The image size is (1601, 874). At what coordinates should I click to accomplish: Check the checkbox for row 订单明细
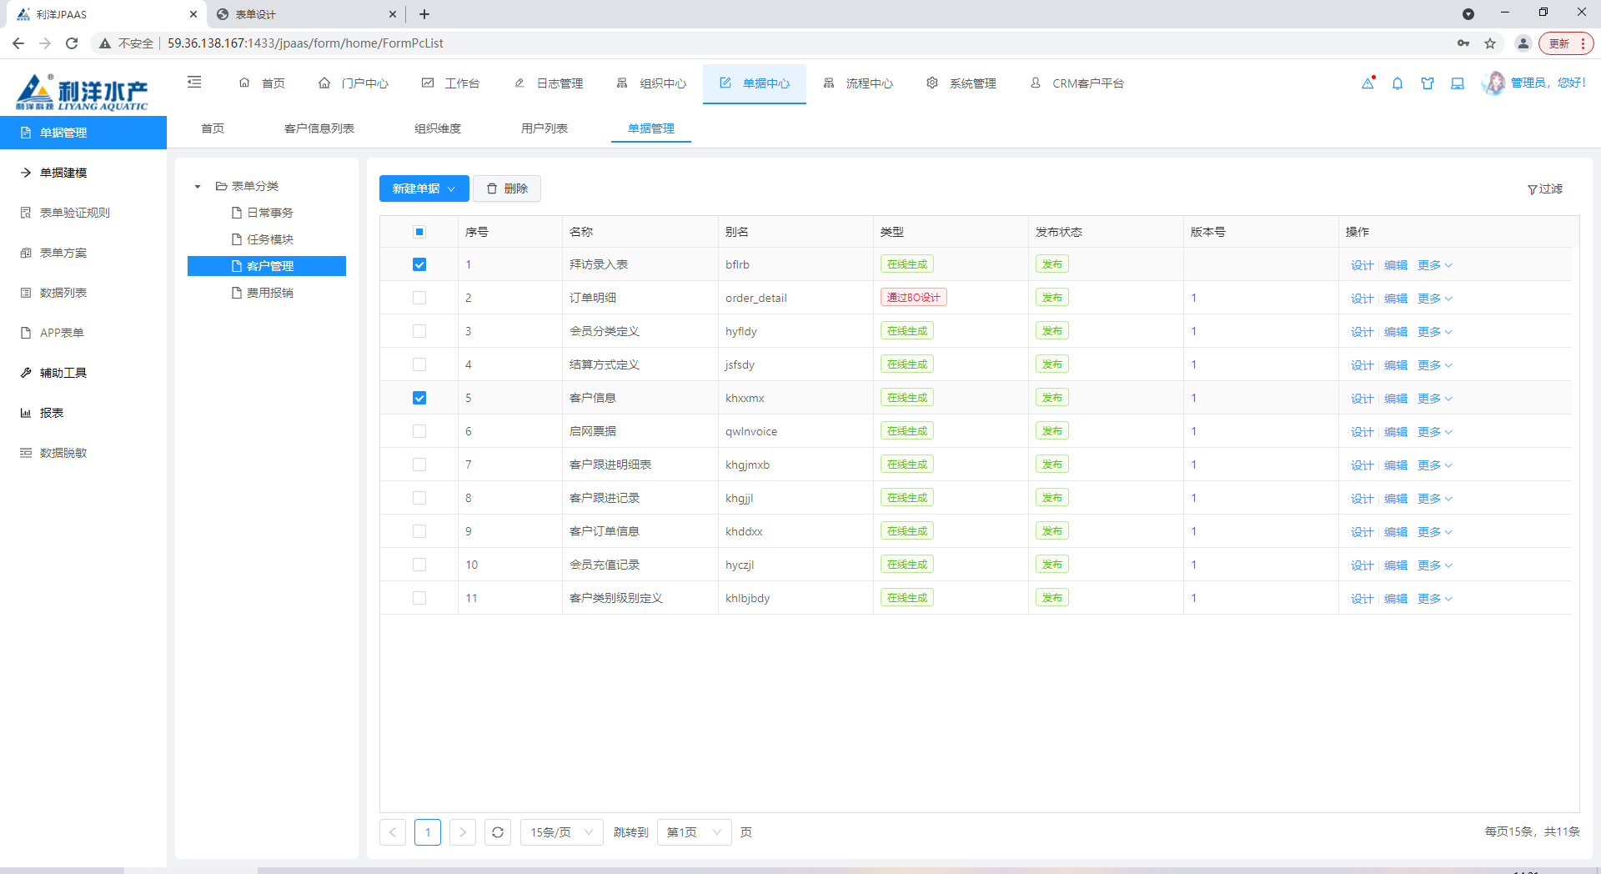click(419, 297)
